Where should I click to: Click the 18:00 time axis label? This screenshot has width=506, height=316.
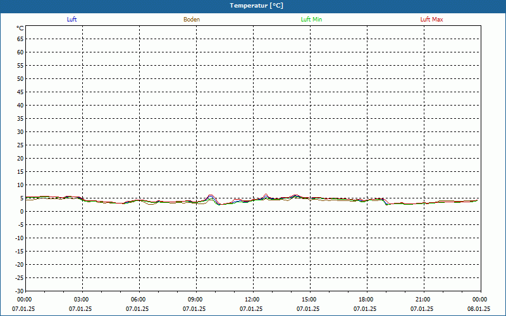366,300
